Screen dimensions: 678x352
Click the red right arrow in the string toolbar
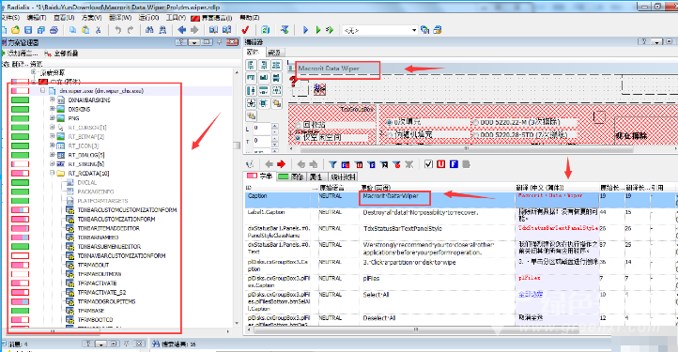(x=281, y=164)
